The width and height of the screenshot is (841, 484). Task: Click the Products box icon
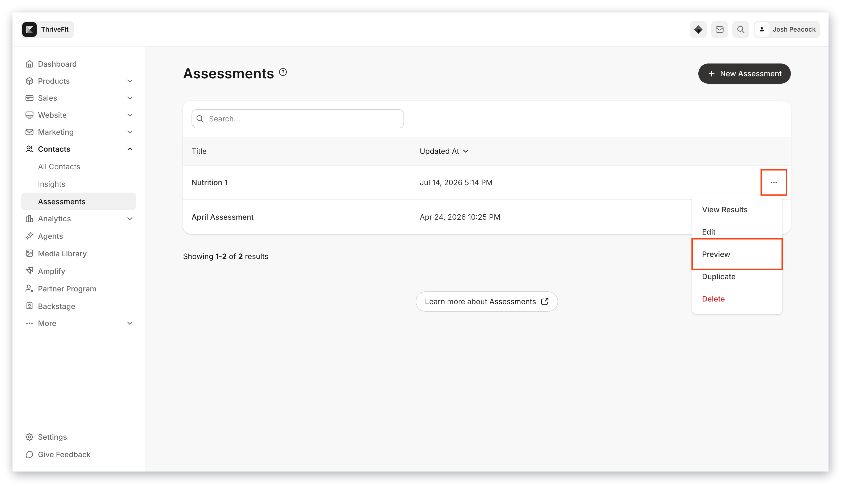pyautogui.click(x=29, y=81)
